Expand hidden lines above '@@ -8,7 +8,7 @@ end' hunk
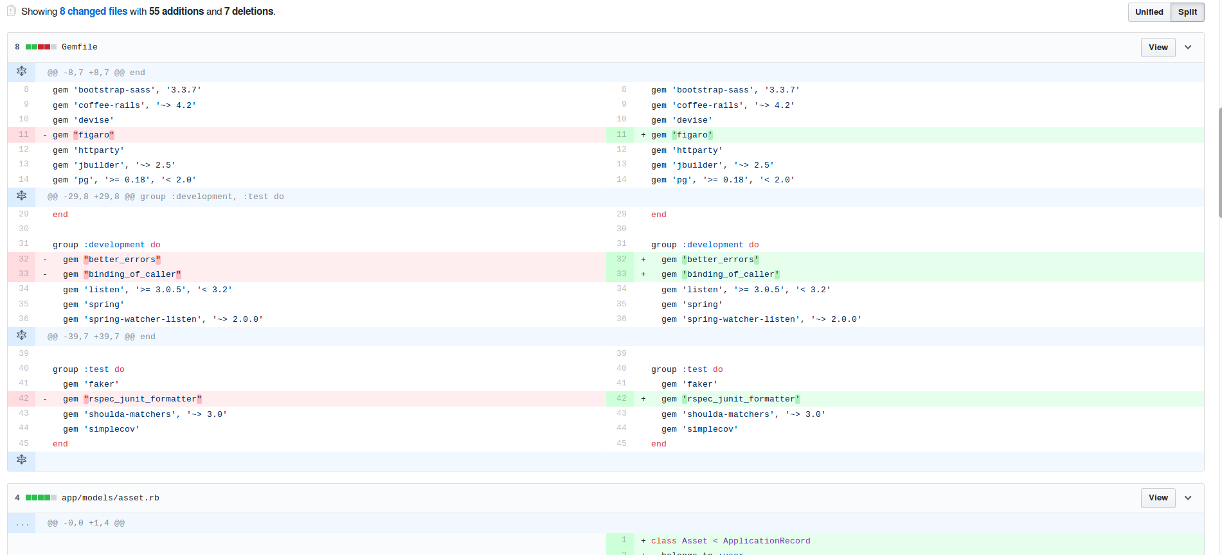The height and width of the screenshot is (555, 1222). coord(21,72)
